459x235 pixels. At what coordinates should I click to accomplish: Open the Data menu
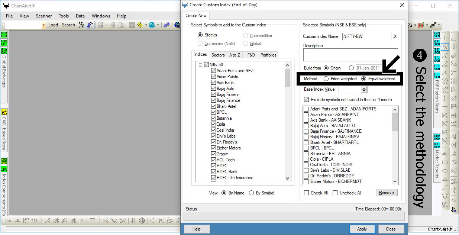click(80, 16)
